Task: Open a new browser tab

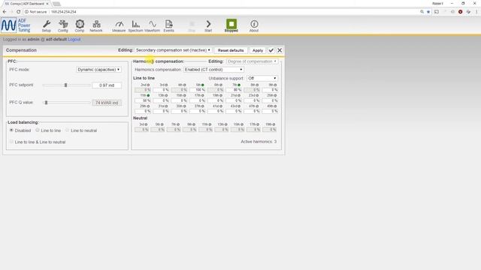Action: pyautogui.click(x=56, y=4)
